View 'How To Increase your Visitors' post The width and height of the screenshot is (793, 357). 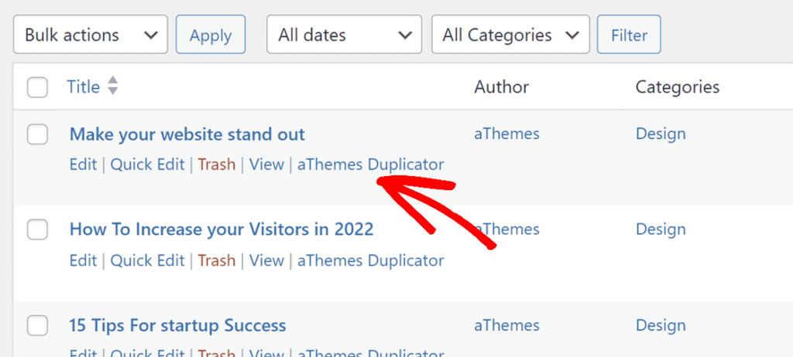click(x=266, y=261)
